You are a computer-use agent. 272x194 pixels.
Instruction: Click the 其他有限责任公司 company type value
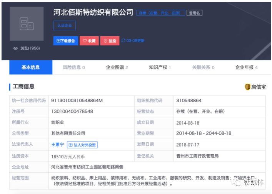[68, 133]
